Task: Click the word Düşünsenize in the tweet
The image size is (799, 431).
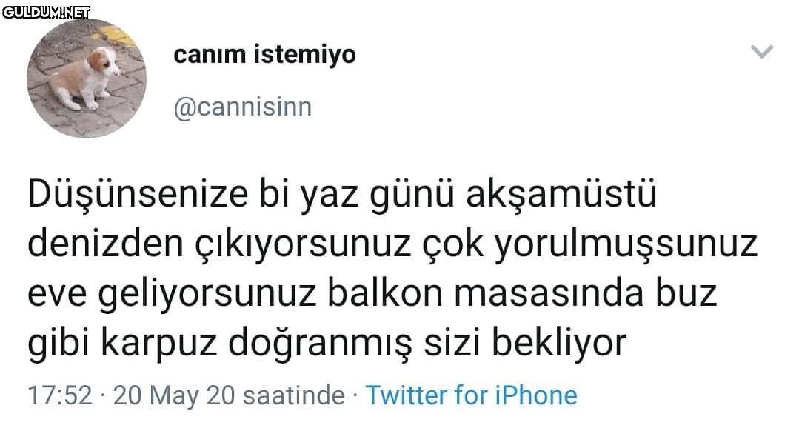Action: click(138, 195)
